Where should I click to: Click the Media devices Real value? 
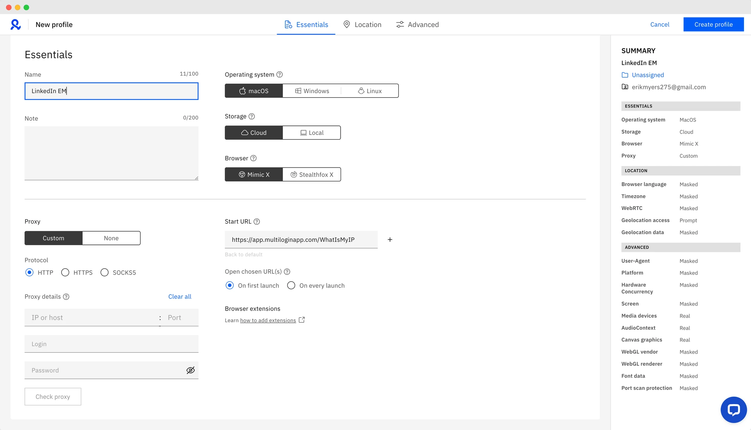point(685,316)
